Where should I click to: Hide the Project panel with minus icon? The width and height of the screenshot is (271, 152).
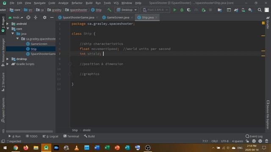coord(52,17)
